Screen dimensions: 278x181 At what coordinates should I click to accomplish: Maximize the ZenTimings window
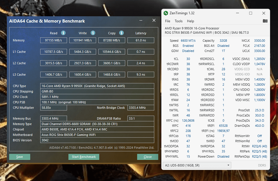(x=251, y=13)
